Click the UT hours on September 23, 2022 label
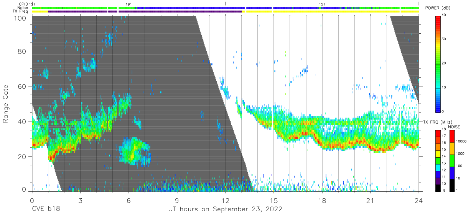Viewport: 471px width, 217px height. 225,209
